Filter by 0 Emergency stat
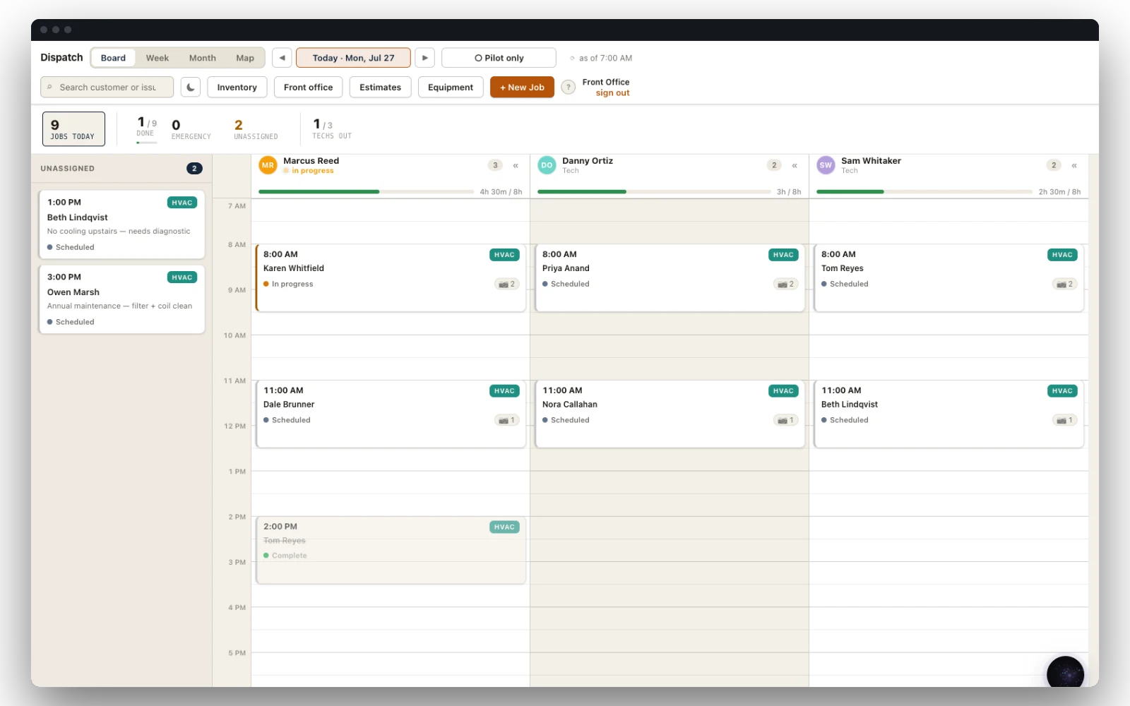Screen dimensions: 1130x706 tap(191, 129)
